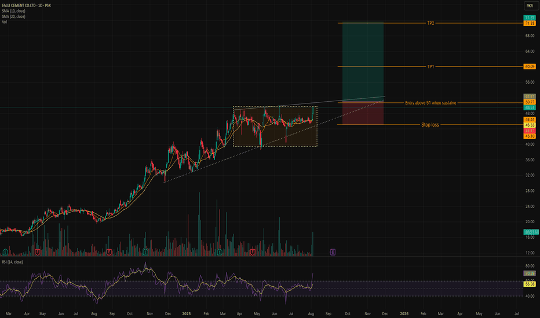Click the red earnings marker just before May 2025
The image size is (540, 318).
click(x=253, y=252)
